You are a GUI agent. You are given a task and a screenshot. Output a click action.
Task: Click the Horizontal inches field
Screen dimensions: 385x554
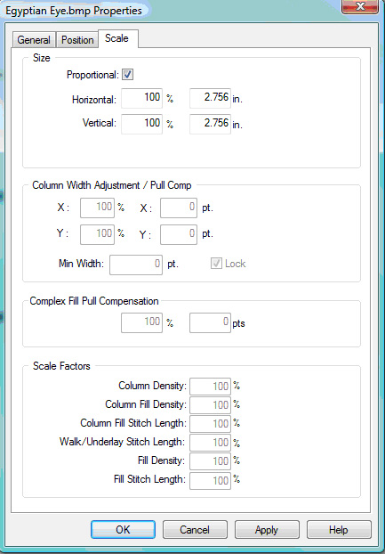click(x=210, y=98)
